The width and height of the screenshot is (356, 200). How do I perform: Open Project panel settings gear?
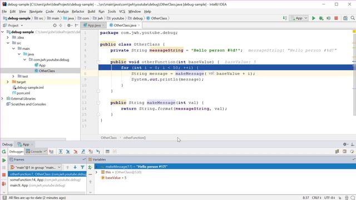pos(69,26)
